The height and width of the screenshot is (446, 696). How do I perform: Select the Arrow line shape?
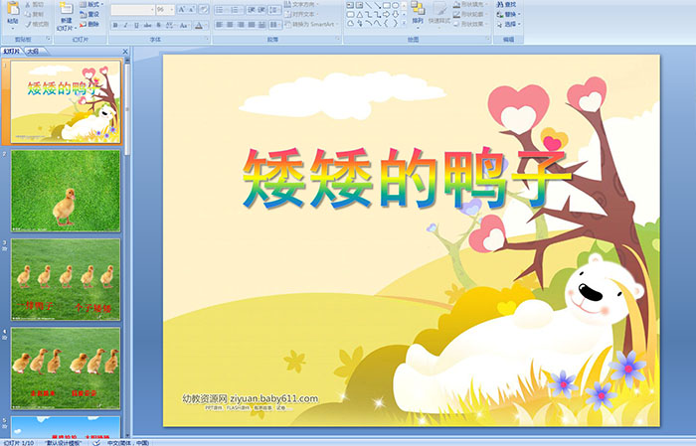coord(377,5)
